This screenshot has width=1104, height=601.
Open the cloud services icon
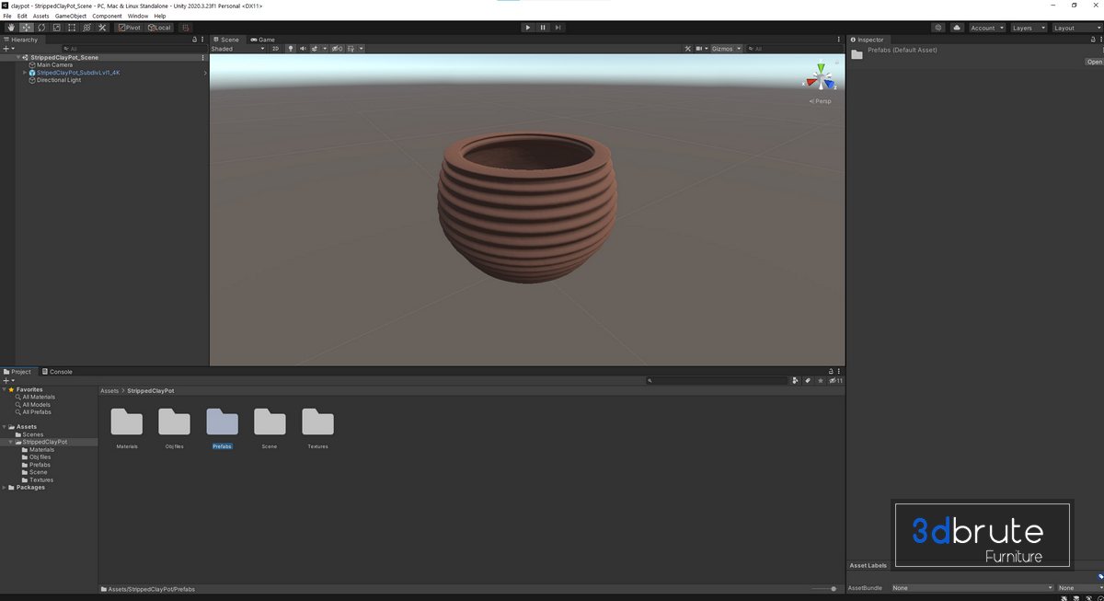point(957,28)
